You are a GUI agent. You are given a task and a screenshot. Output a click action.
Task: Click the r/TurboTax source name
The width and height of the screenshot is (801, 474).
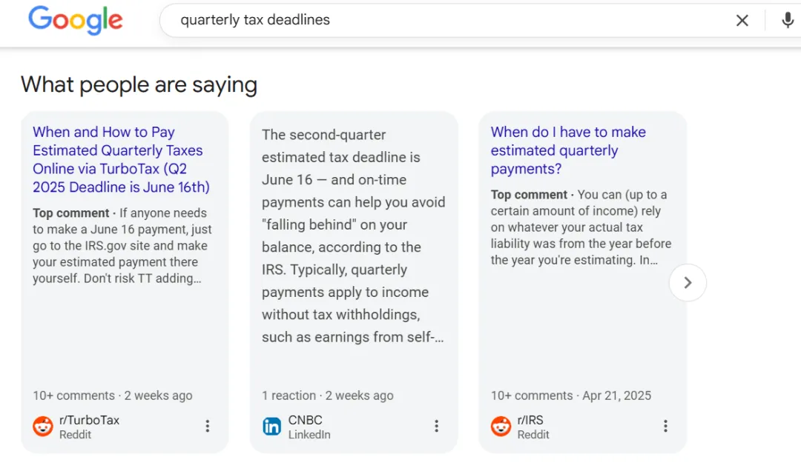89,420
